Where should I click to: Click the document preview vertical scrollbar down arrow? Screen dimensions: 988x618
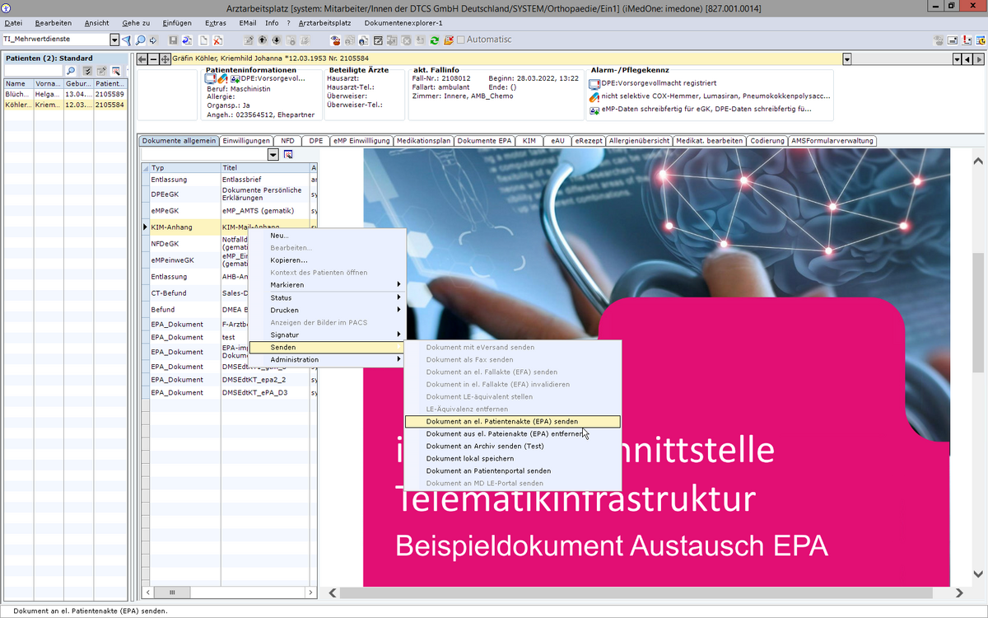point(977,574)
